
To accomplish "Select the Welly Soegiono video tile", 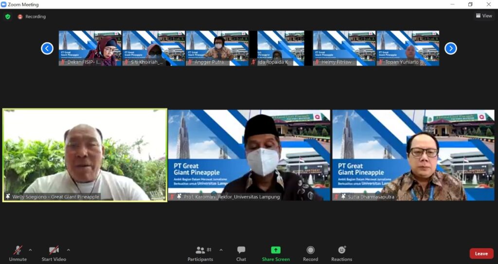I will (85, 155).
